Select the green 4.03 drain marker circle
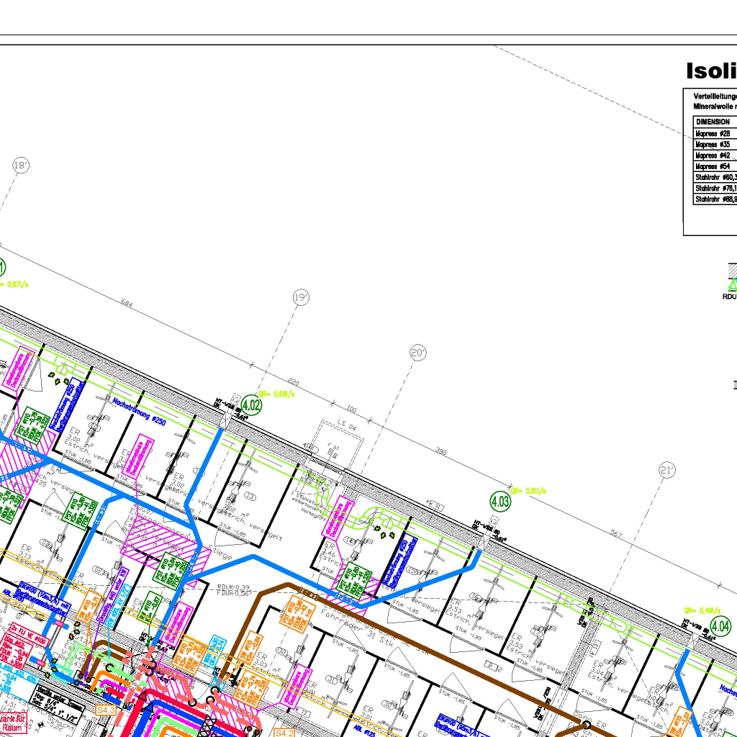737x737 pixels. click(500, 501)
